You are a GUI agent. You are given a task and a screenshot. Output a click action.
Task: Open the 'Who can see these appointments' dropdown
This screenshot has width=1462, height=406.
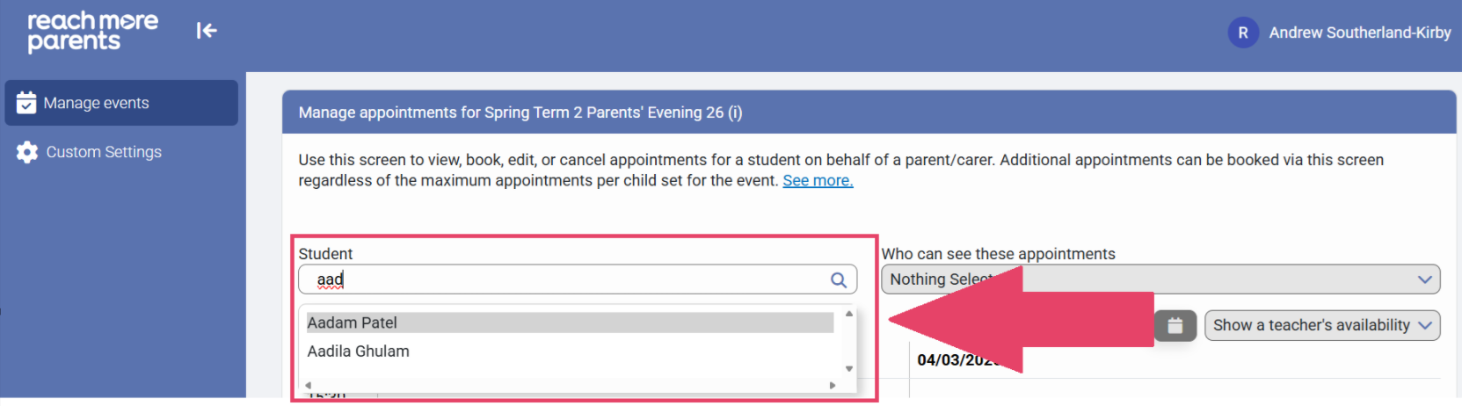(x=1160, y=279)
